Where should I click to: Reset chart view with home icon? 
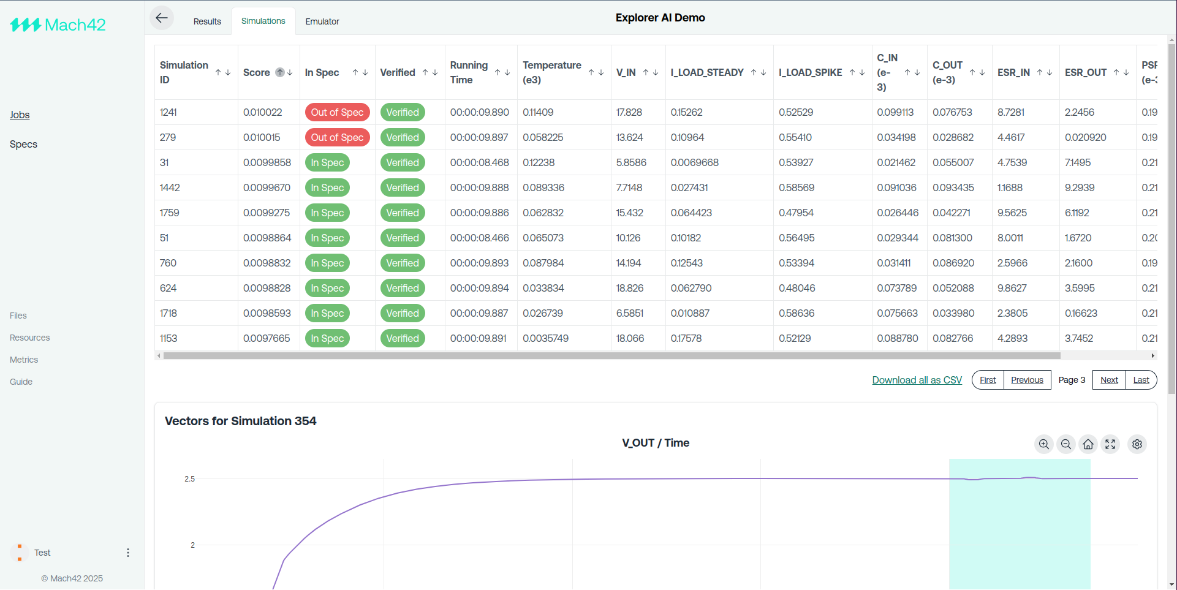click(1088, 444)
